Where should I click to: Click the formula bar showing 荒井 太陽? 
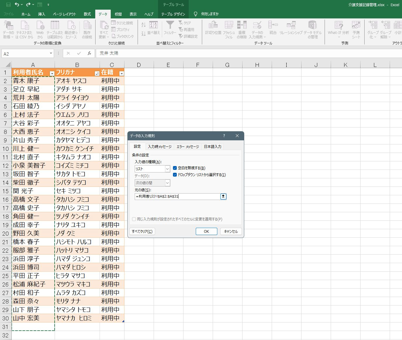[x=249, y=53]
